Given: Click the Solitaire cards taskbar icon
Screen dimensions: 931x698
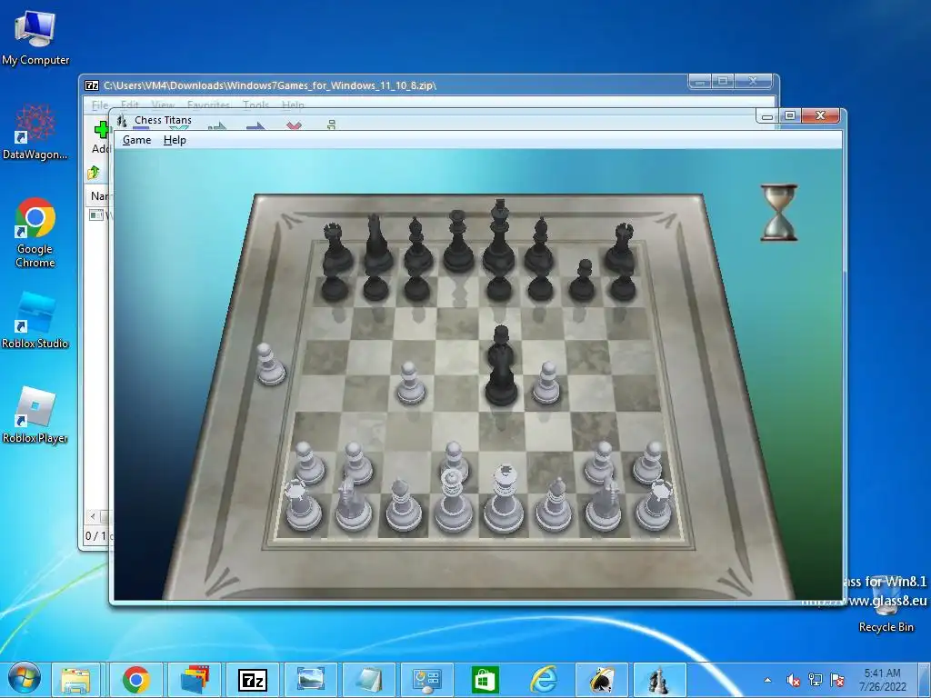Looking at the screenshot, I should click(x=602, y=680).
